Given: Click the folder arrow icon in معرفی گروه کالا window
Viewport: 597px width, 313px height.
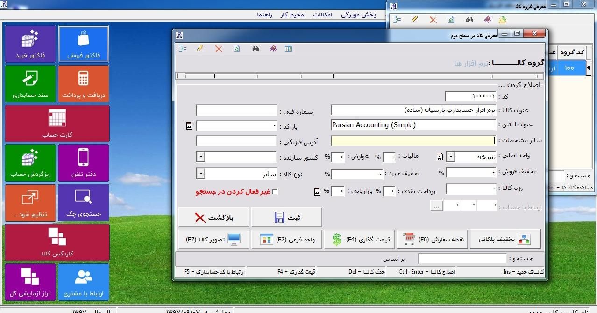Looking at the screenshot, I should 503,20.
